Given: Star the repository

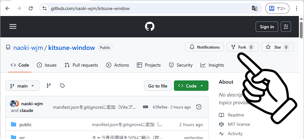Looking at the screenshot, I should (x=278, y=47).
